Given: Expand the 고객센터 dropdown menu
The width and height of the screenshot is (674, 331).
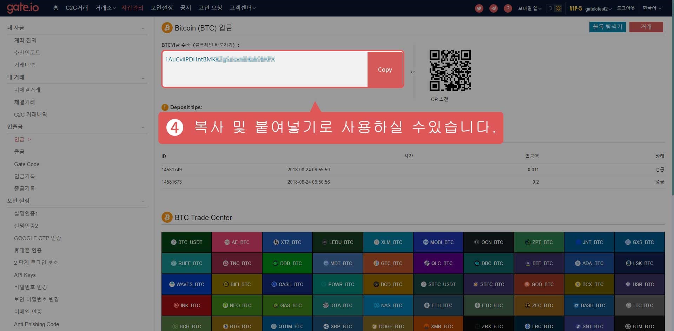Looking at the screenshot, I should pos(243,8).
